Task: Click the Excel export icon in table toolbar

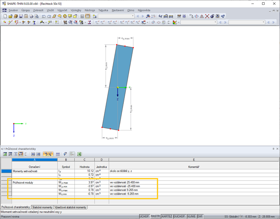Action: pyautogui.click(x=79, y=154)
